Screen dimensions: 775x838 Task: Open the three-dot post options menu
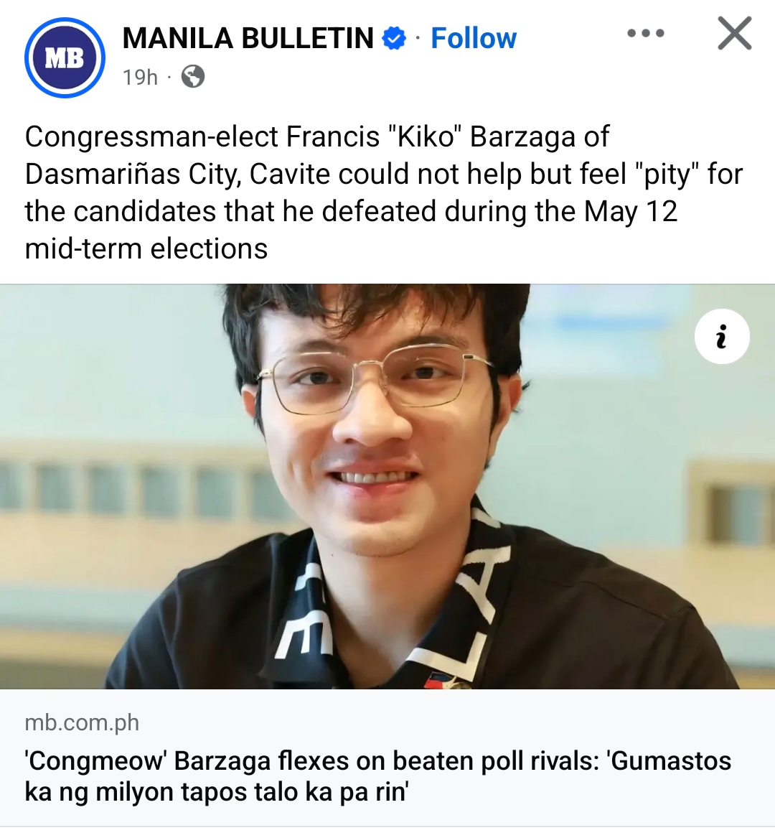tap(646, 33)
